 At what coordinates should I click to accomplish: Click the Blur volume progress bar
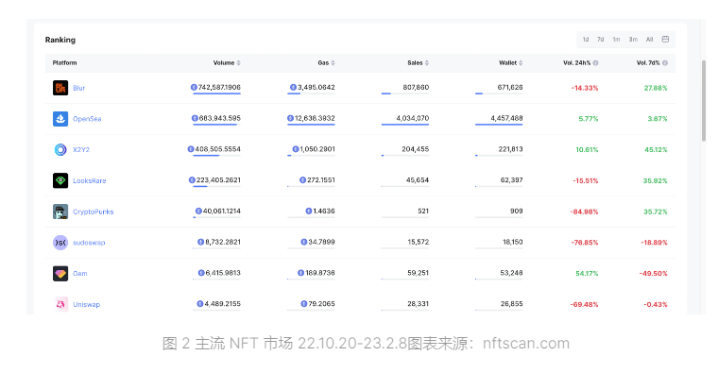click(x=216, y=93)
